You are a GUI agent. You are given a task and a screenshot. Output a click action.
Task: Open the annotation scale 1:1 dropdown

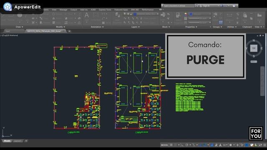coord(225,145)
